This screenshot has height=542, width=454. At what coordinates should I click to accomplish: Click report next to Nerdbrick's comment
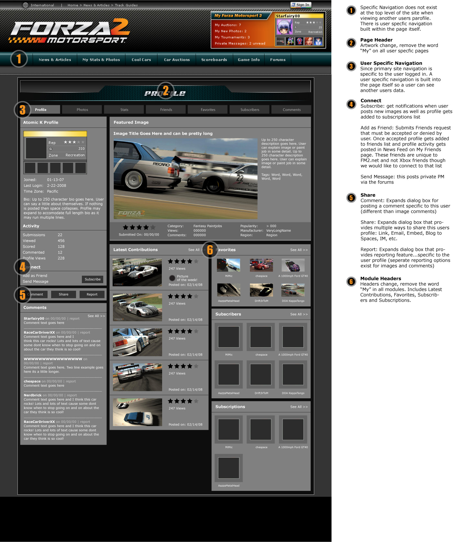pyautogui.click(x=72, y=395)
